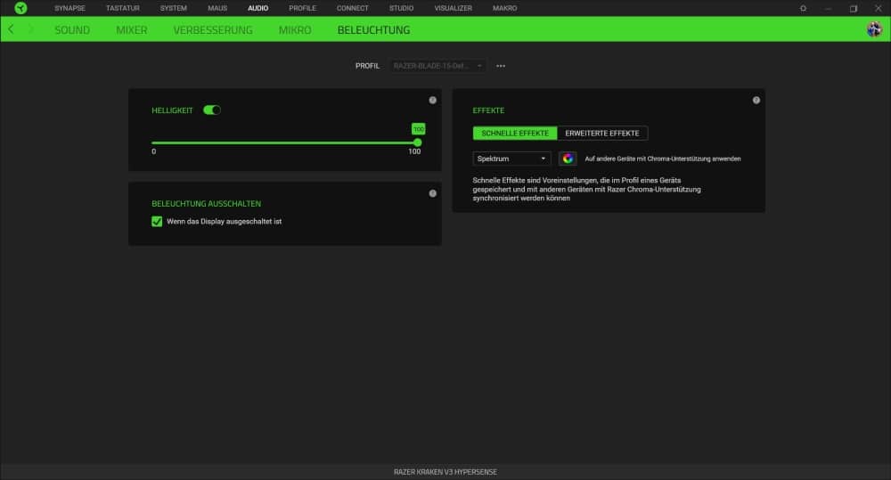Select Schnelle Effekte button
The width and height of the screenshot is (891, 480).
[515, 133]
